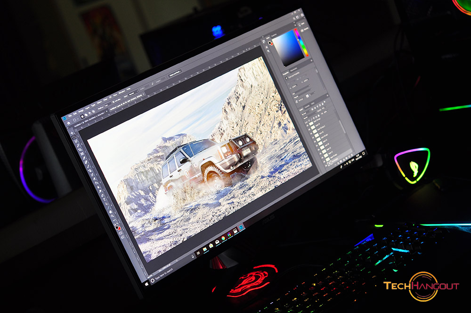
Task: Open the Style dropdown showing Normal
Action: point(133,93)
